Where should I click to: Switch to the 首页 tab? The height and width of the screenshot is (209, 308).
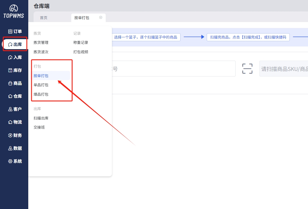tap(44, 18)
